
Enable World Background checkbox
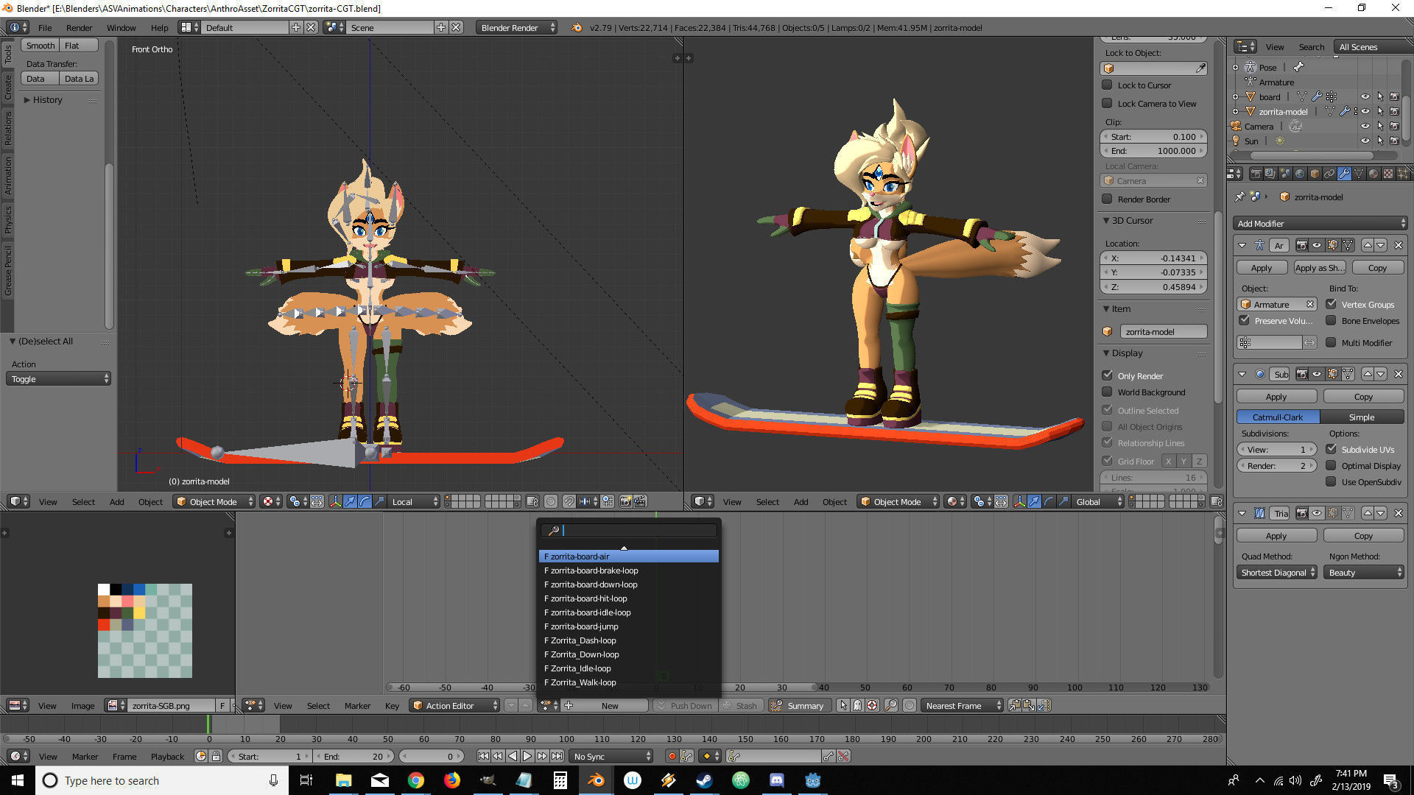coord(1107,392)
